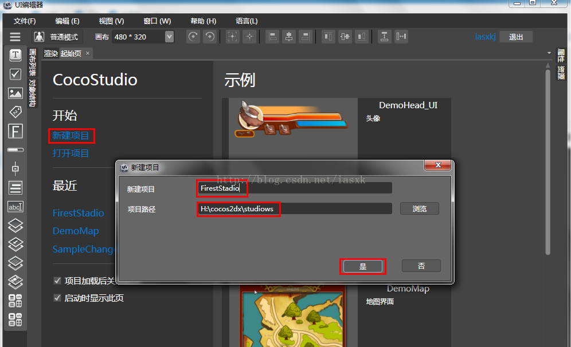571x347 pixels.
Task: Click the 普通模式 mode person icon
Action: point(39,37)
